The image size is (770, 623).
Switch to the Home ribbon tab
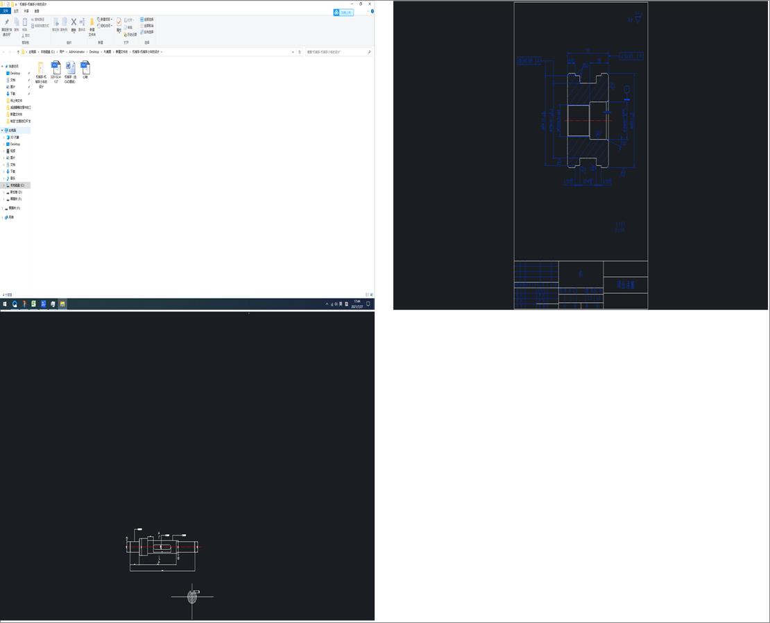point(16,11)
